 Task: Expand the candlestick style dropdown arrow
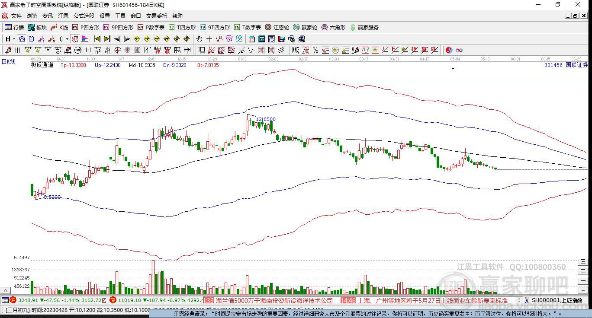pos(67,39)
